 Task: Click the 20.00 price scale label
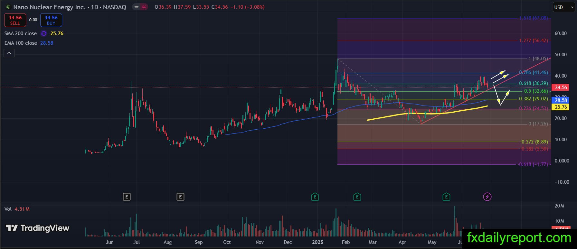[561, 118]
